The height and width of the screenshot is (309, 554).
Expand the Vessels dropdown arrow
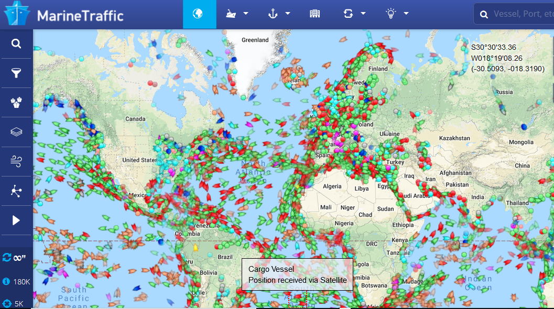click(246, 14)
